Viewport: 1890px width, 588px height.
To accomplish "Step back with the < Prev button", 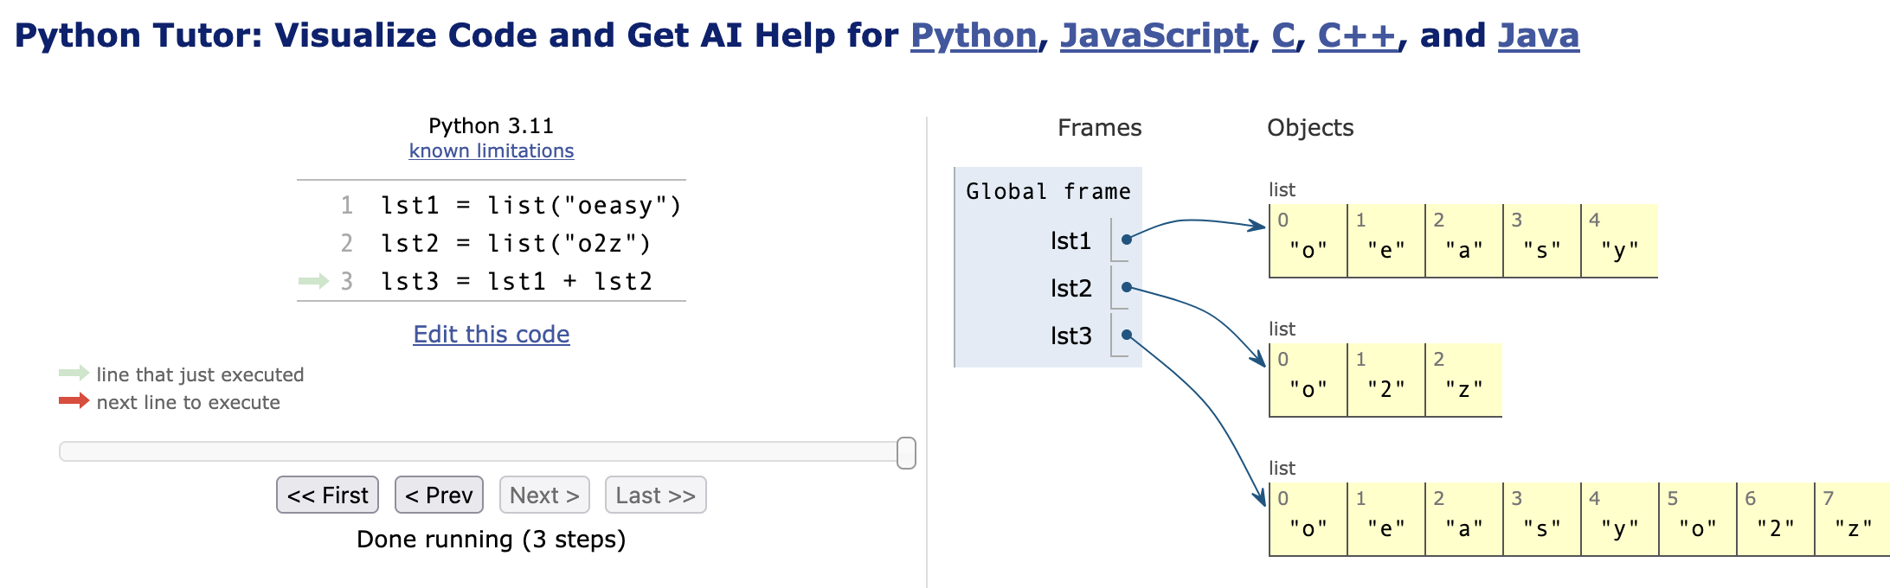I will [x=439, y=495].
